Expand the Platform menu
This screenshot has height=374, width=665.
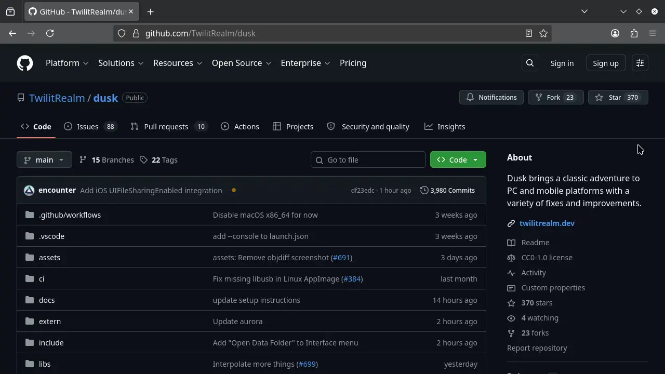67,63
